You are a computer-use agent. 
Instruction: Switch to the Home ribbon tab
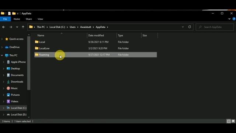pyautogui.click(x=17, y=19)
